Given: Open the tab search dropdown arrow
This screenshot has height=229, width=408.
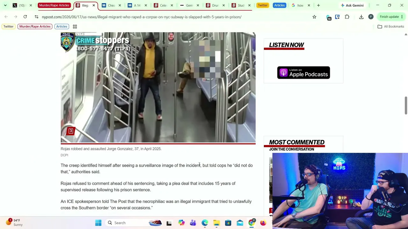Looking at the screenshot, I should coord(5,5).
